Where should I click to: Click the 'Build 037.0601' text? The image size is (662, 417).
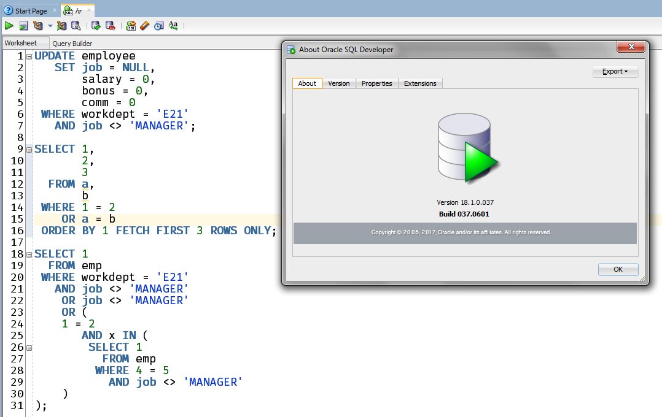tap(464, 214)
